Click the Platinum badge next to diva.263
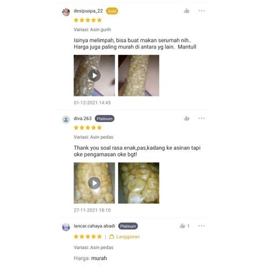This screenshot has width=266, height=266. point(105,119)
